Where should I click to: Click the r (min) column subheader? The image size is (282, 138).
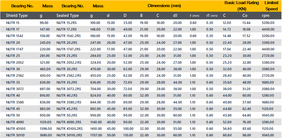(x=194, y=16)
